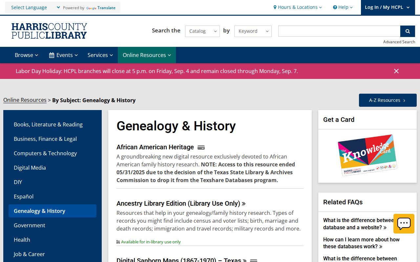Open Log In / My HCPL menu
Viewport: 420px width, 262px height.
click(x=387, y=7)
